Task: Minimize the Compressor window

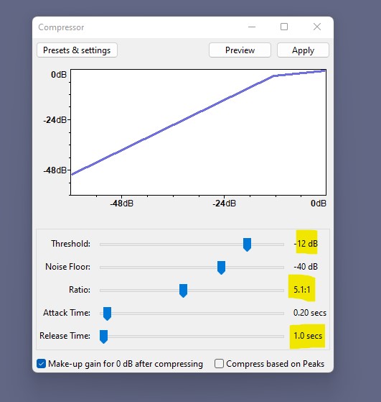Action: pos(252,27)
